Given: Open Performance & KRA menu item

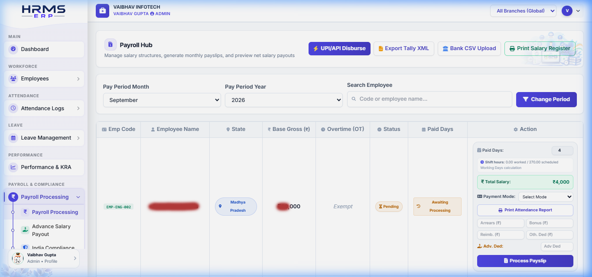Looking at the screenshot, I should click(44, 167).
